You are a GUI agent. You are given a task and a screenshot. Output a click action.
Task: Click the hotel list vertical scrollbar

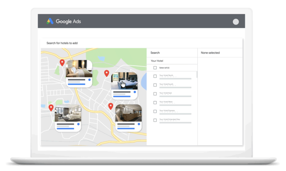(x=197, y=75)
